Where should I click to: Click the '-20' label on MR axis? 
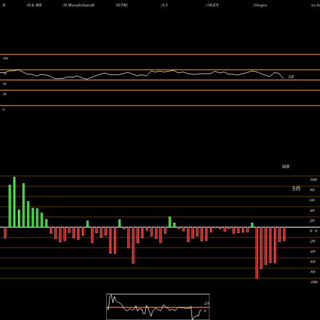click(312, 241)
